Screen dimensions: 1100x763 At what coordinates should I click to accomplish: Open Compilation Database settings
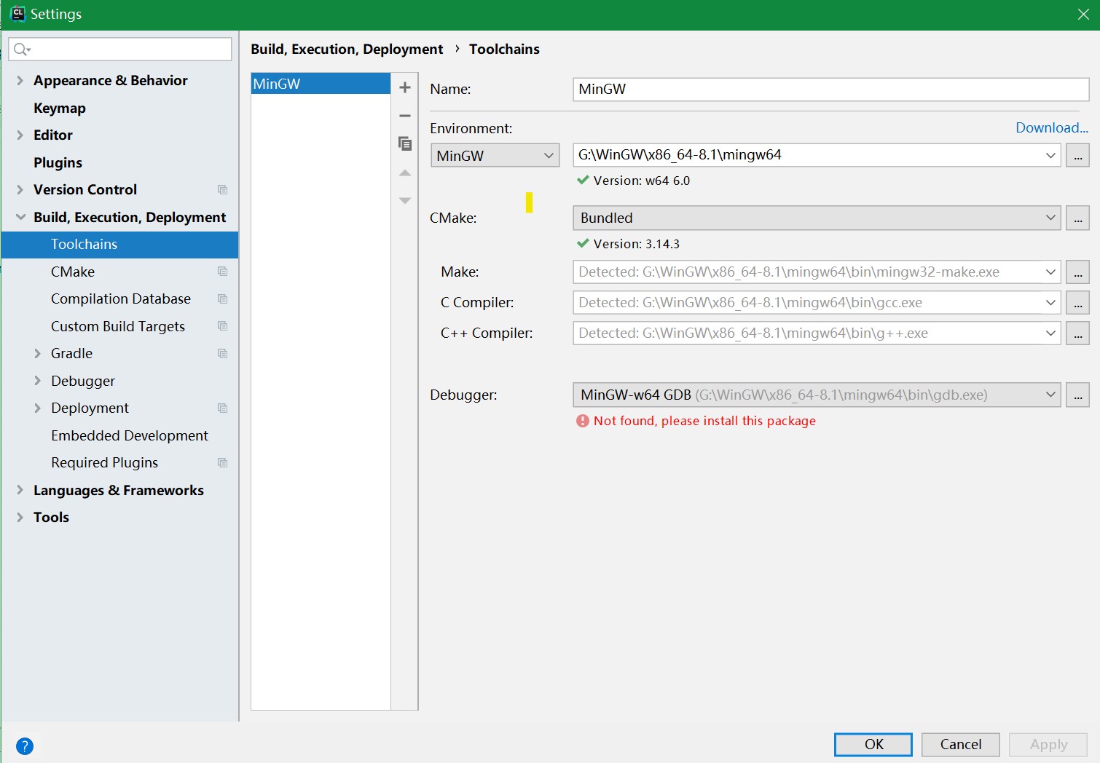121,299
